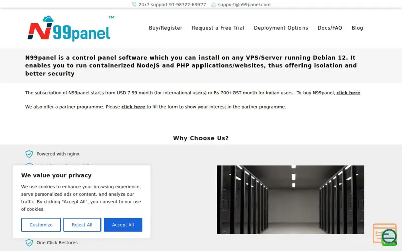Click the phone support icon
This screenshot has height=251, width=402.
pyautogui.click(x=134, y=5)
